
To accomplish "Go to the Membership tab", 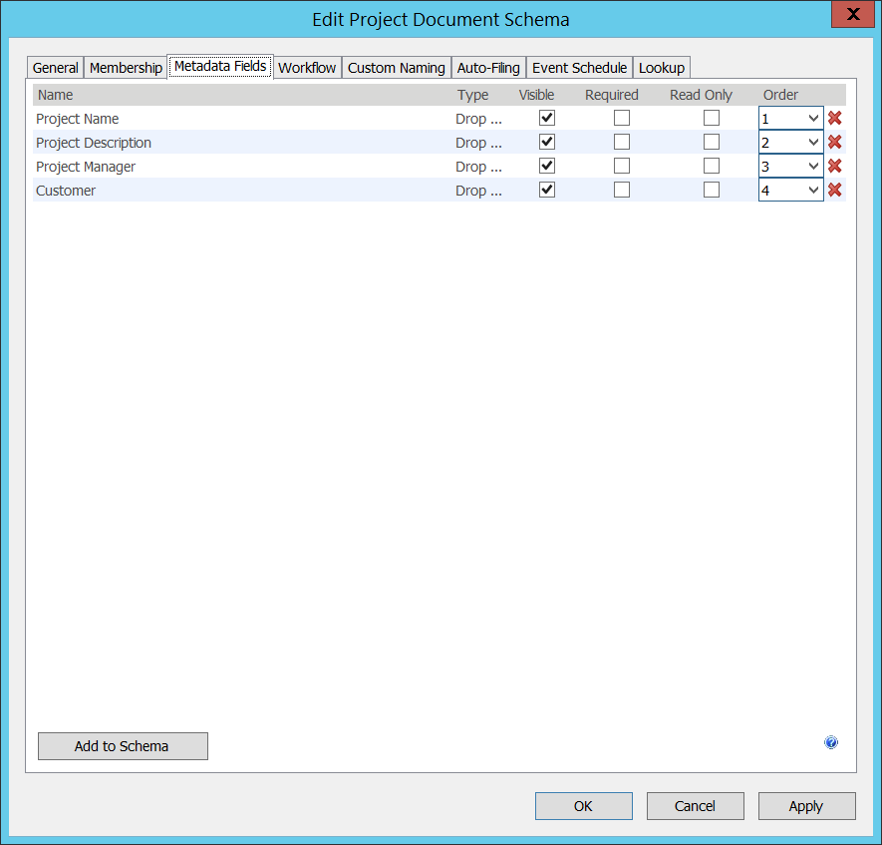I will (126, 68).
